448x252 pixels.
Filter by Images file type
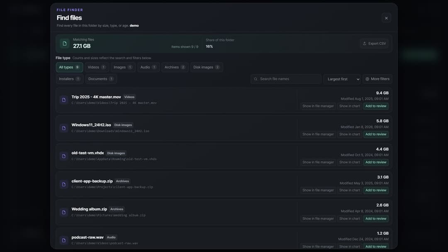(x=123, y=68)
